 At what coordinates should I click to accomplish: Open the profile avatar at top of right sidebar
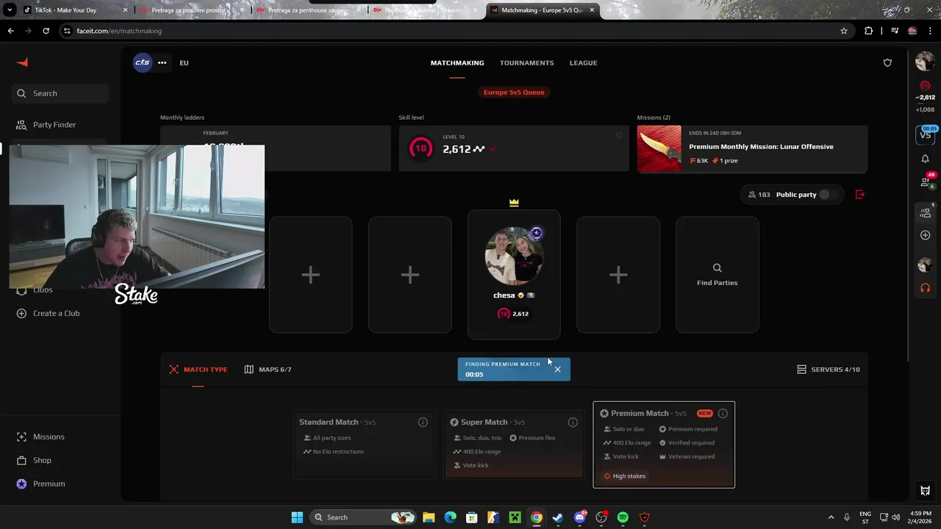click(x=925, y=62)
